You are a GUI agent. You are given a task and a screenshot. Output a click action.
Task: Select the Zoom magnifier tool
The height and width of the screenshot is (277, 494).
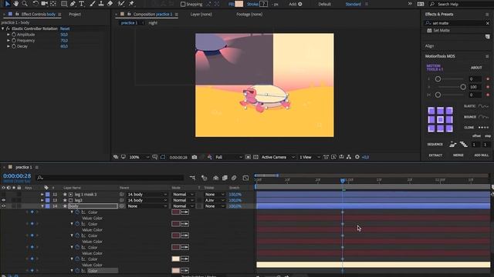pos(25,4)
